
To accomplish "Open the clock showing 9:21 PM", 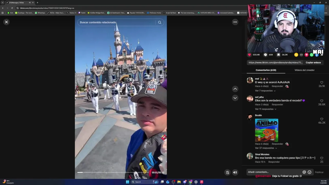I will pyautogui.click(x=324, y=182).
